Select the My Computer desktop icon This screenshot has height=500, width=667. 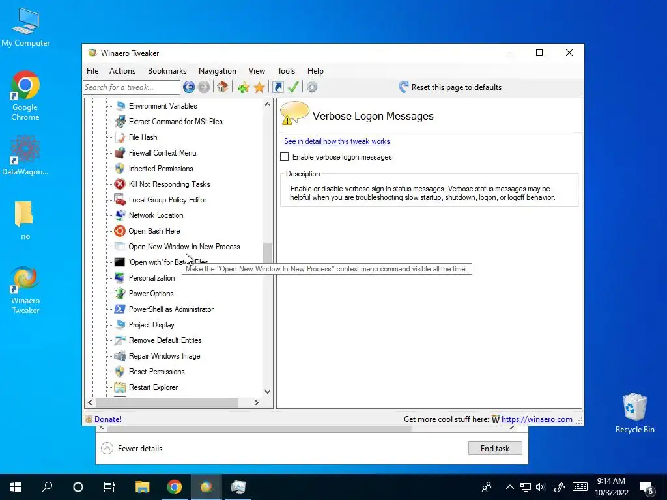click(x=25, y=27)
